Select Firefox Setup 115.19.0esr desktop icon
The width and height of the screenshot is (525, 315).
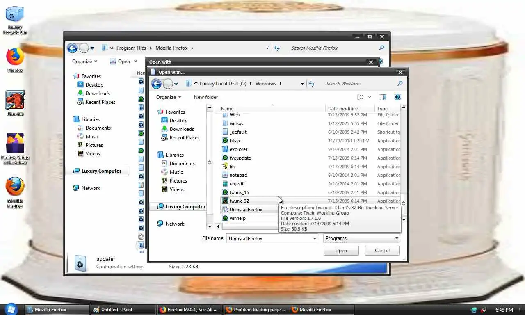click(x=15, y=149)
